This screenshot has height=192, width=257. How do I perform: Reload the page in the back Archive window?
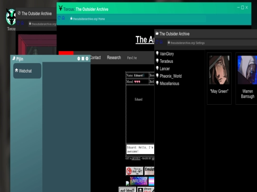tap(19, 23)
